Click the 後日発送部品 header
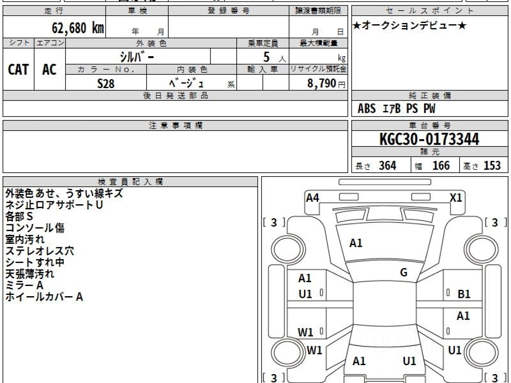 (175, 96)
